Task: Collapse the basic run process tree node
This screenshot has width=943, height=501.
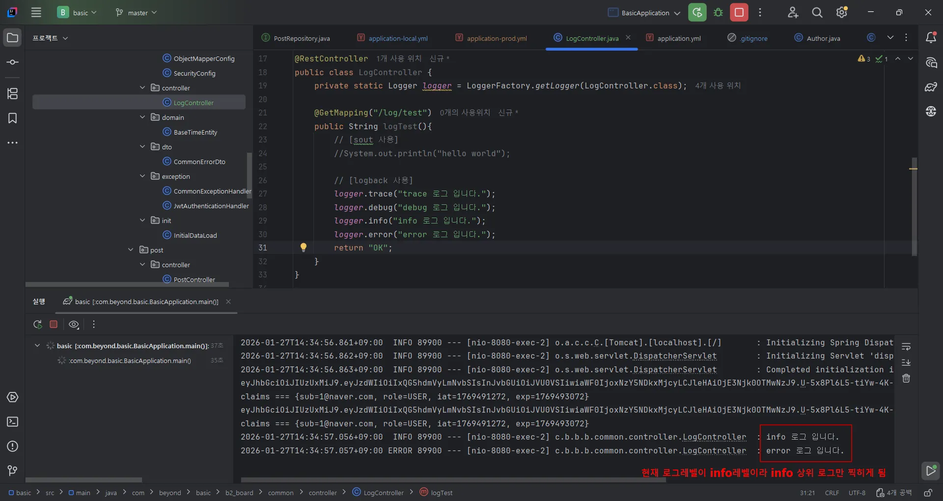Action: click(37, 346)
